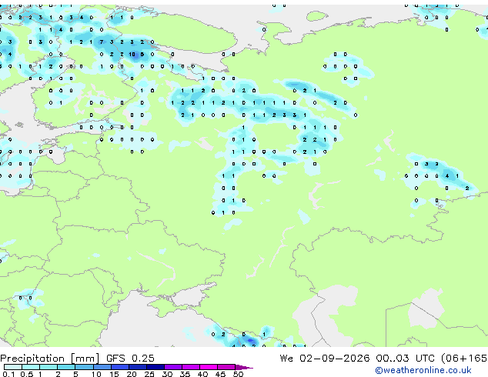
Task: Click the 10–15 mm legend color swatch
Action: point(102,367)
